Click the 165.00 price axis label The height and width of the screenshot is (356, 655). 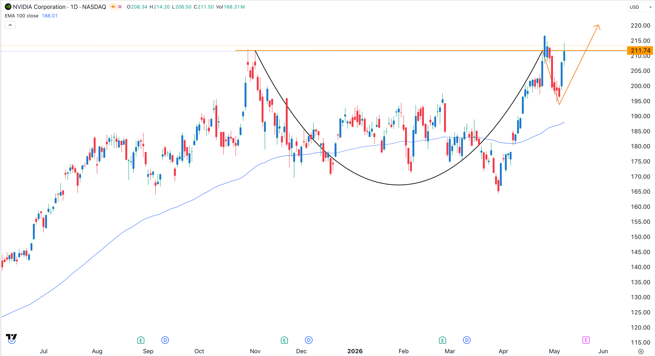(640, 192)
